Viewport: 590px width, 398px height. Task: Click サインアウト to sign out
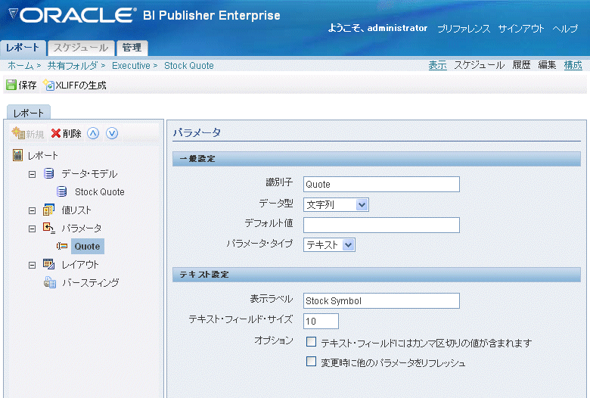click(521, 29)
